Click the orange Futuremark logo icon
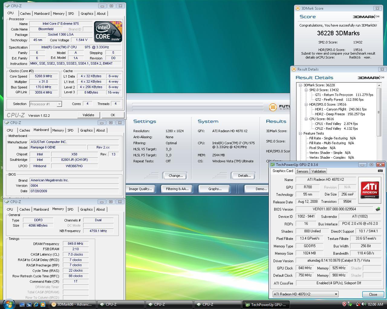This screenshot has height=309, width=387. (273, 107)
